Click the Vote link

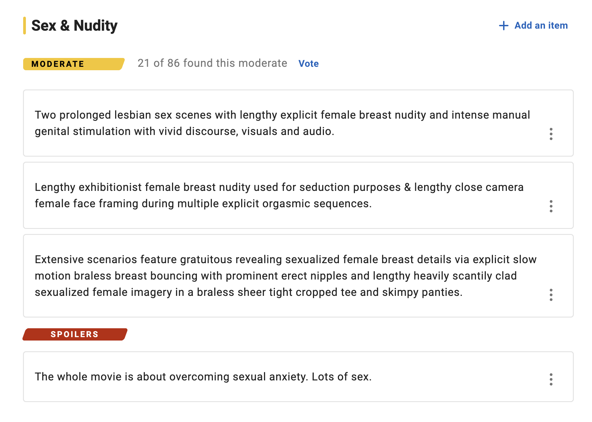tap(309, 63)
